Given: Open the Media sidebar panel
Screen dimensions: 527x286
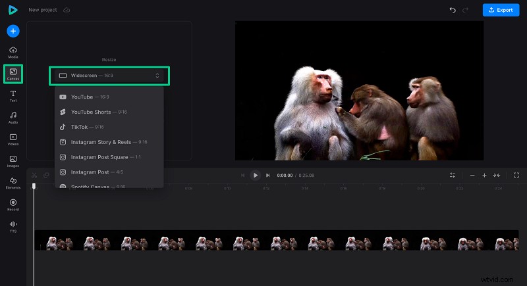Looking at the screenshot, I should (x=13, y=53).
